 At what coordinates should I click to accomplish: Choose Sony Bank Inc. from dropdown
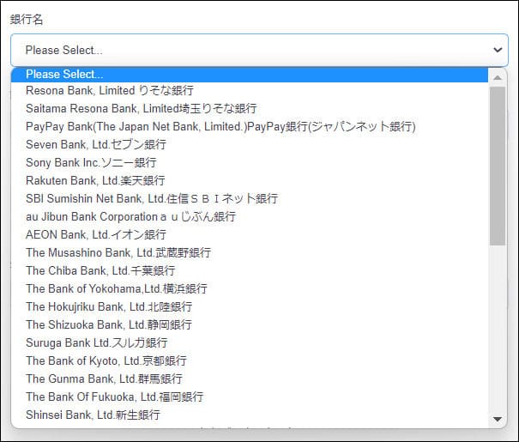pyautogui.click(x=91, y=162)
